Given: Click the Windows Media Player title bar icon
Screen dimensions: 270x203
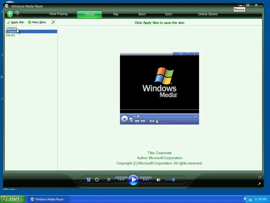Looking at the screenshot, I should [x=7, y=6].
